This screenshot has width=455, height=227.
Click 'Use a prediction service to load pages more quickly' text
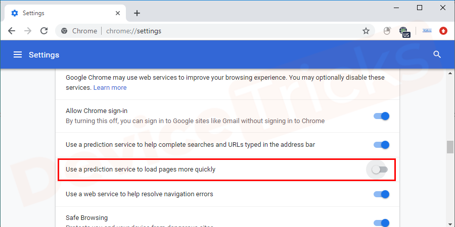(x=141, y=169)
